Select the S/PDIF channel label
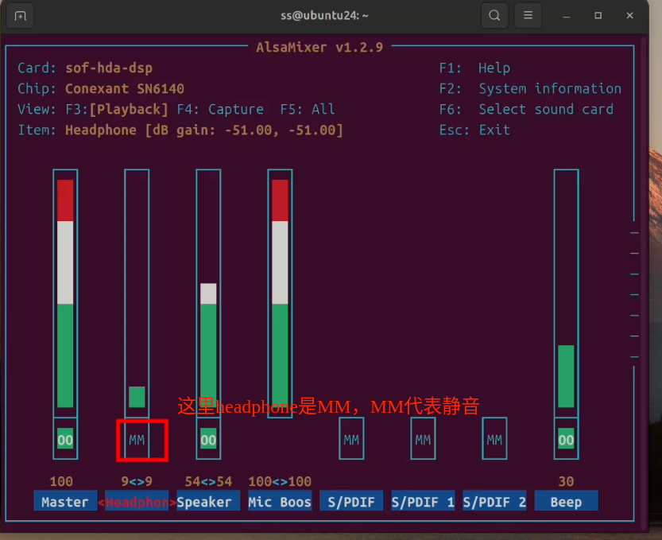 [x=351, y=502]
